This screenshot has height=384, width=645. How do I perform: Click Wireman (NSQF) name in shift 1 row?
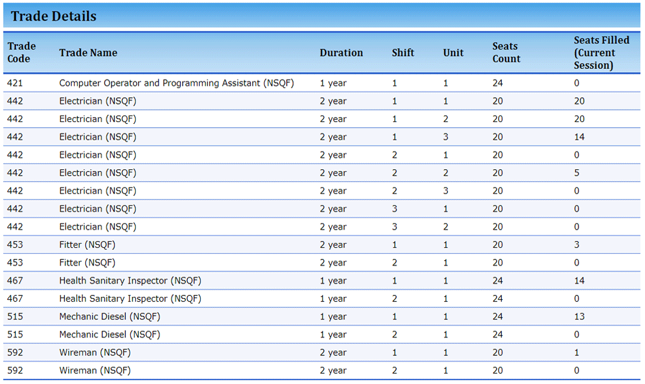point(94,353)
